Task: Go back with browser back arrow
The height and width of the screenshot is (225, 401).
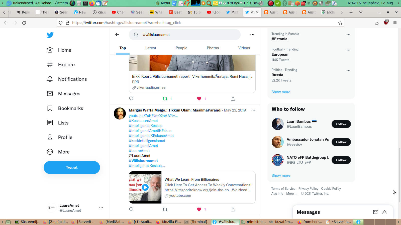Action: (6, 23)
